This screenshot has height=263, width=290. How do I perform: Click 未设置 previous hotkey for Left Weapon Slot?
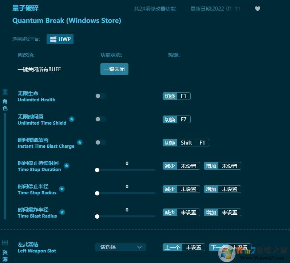194,247
